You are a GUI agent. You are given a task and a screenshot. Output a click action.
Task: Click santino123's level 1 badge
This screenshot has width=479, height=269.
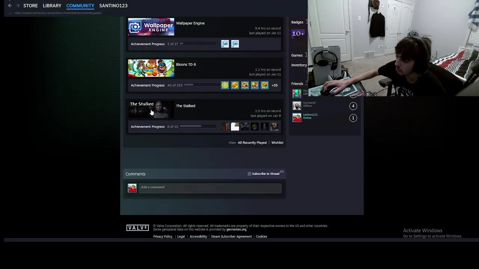tap(353, 118)
